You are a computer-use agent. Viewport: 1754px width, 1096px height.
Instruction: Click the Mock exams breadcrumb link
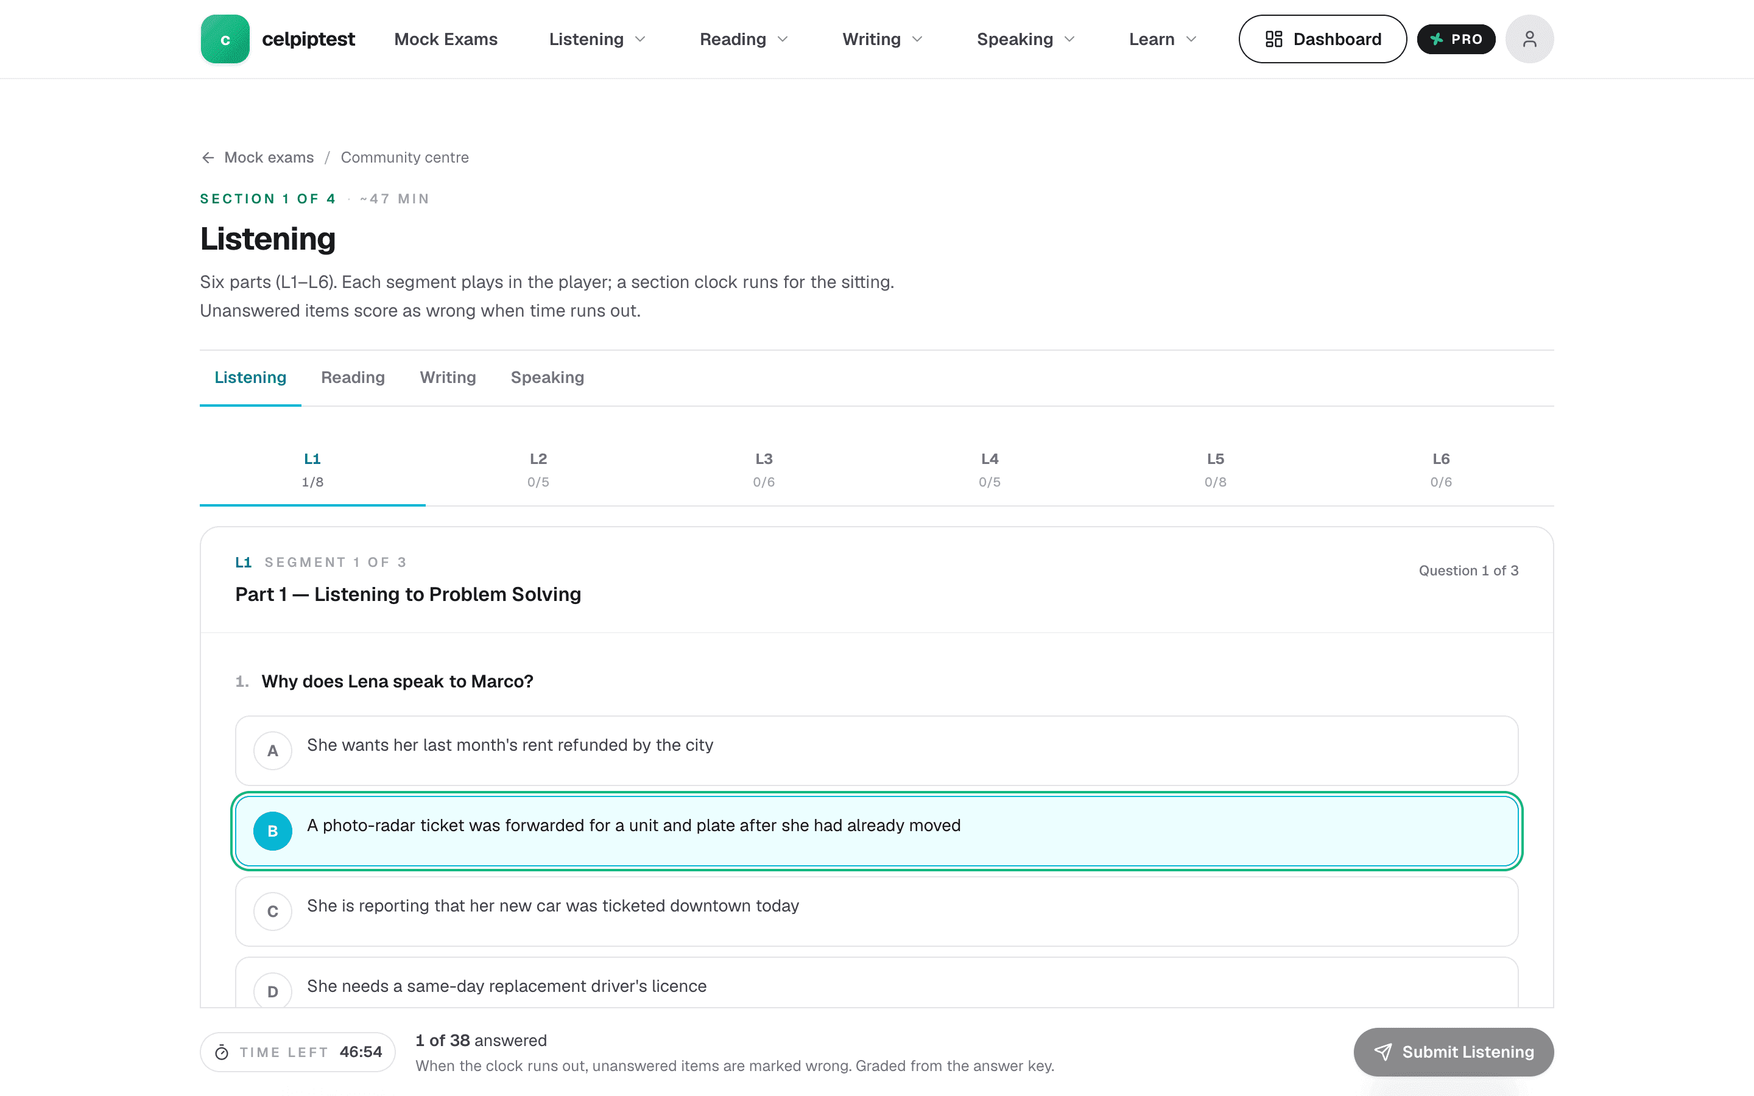269,157
